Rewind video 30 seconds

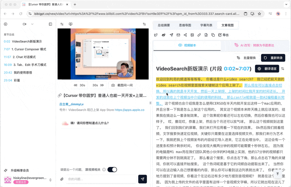[79, 85]
